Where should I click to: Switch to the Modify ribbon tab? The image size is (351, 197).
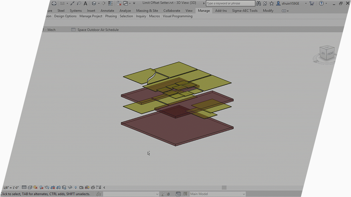pos(268,11)
